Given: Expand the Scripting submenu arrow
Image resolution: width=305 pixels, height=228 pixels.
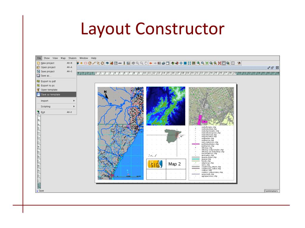Looking at the screenshot, I should coord(74,107).
